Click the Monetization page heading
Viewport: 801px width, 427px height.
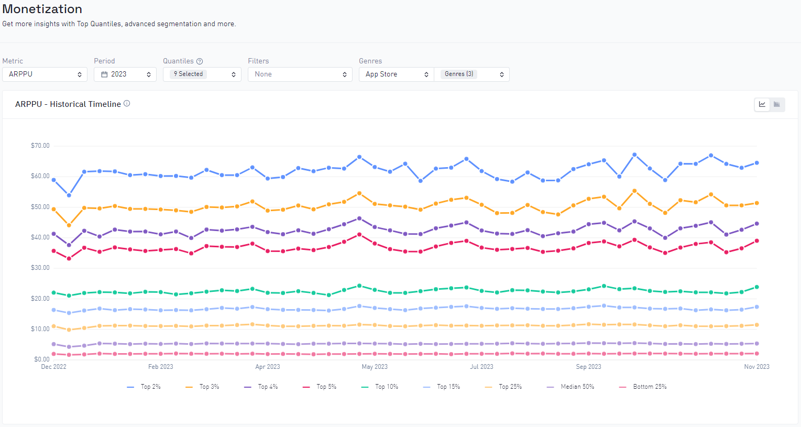pos(42,9)
